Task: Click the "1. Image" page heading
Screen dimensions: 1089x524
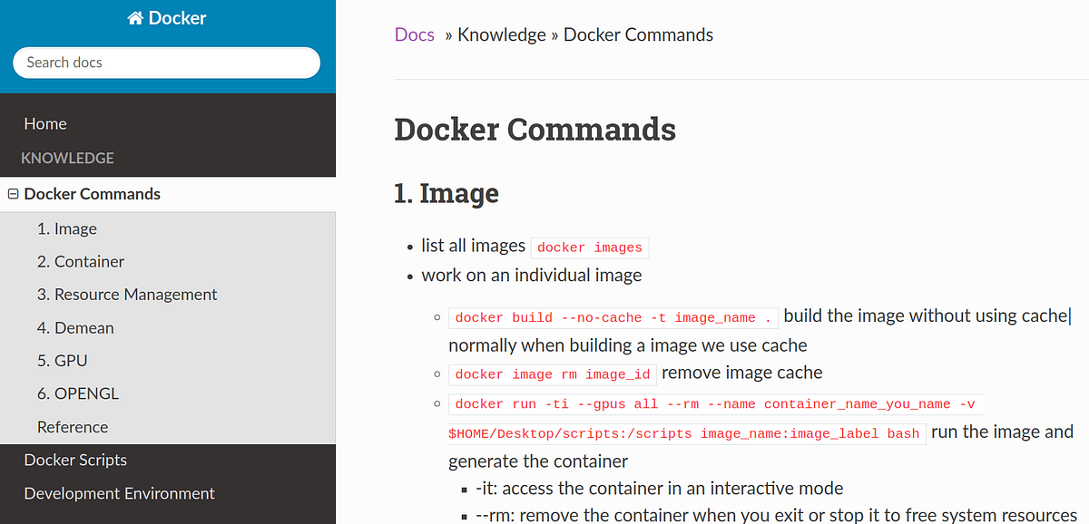Action: click(446, 193)
